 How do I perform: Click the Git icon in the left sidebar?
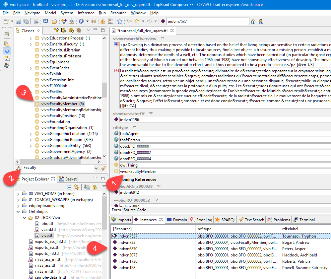(x=7, y=58)
